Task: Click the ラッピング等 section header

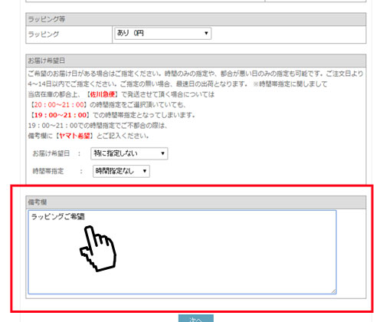Action: point(196,19)
